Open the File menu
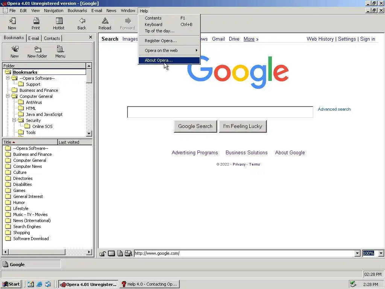Screen dimensions: 385x289 pos(12,11)
